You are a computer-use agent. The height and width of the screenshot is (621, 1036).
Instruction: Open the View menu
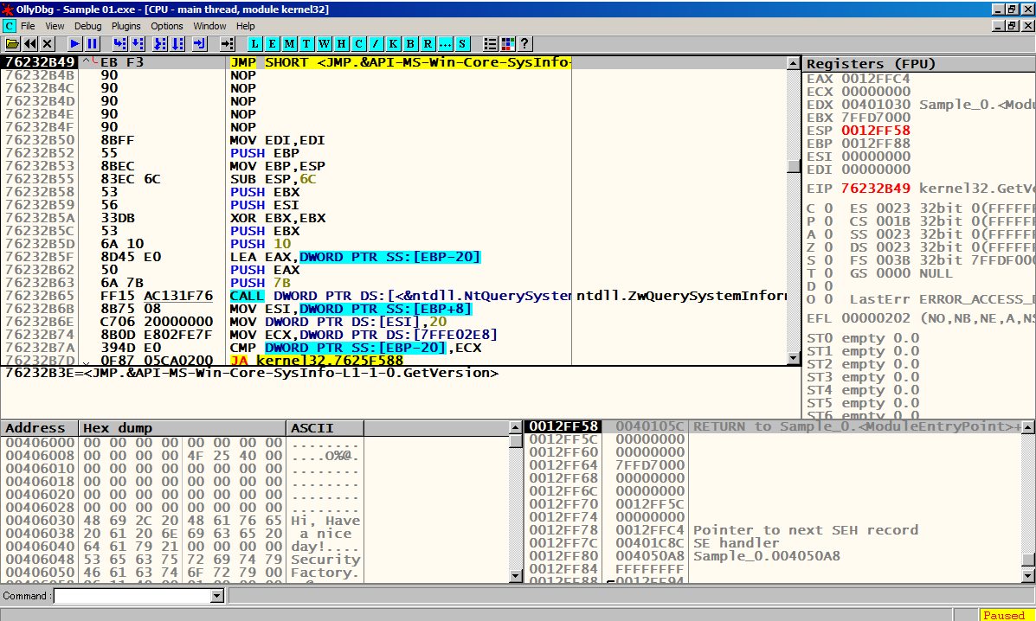tap(55, 26)
